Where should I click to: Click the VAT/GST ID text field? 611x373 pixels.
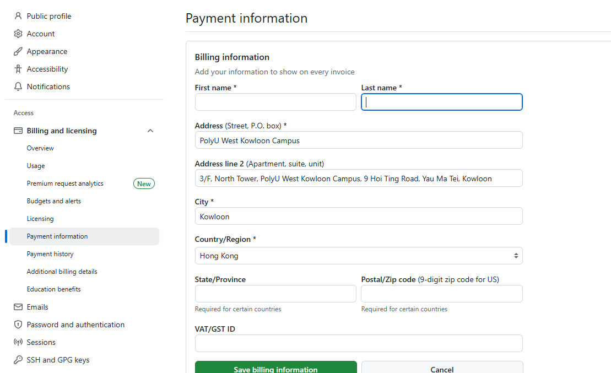pyautogui.click(x=358, y=343)
